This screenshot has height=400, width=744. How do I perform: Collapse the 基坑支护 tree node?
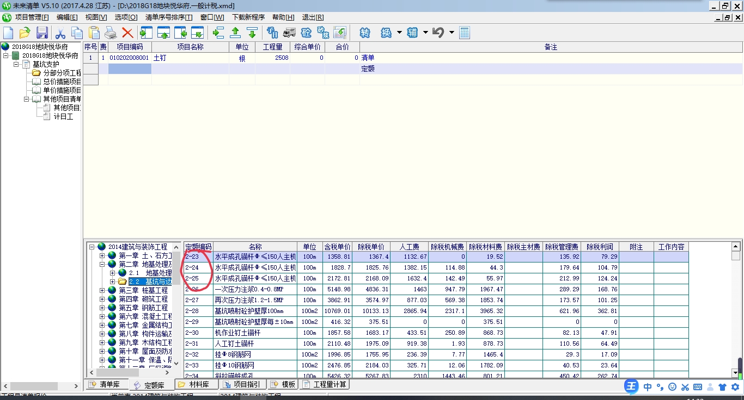(x=16, y=64)
